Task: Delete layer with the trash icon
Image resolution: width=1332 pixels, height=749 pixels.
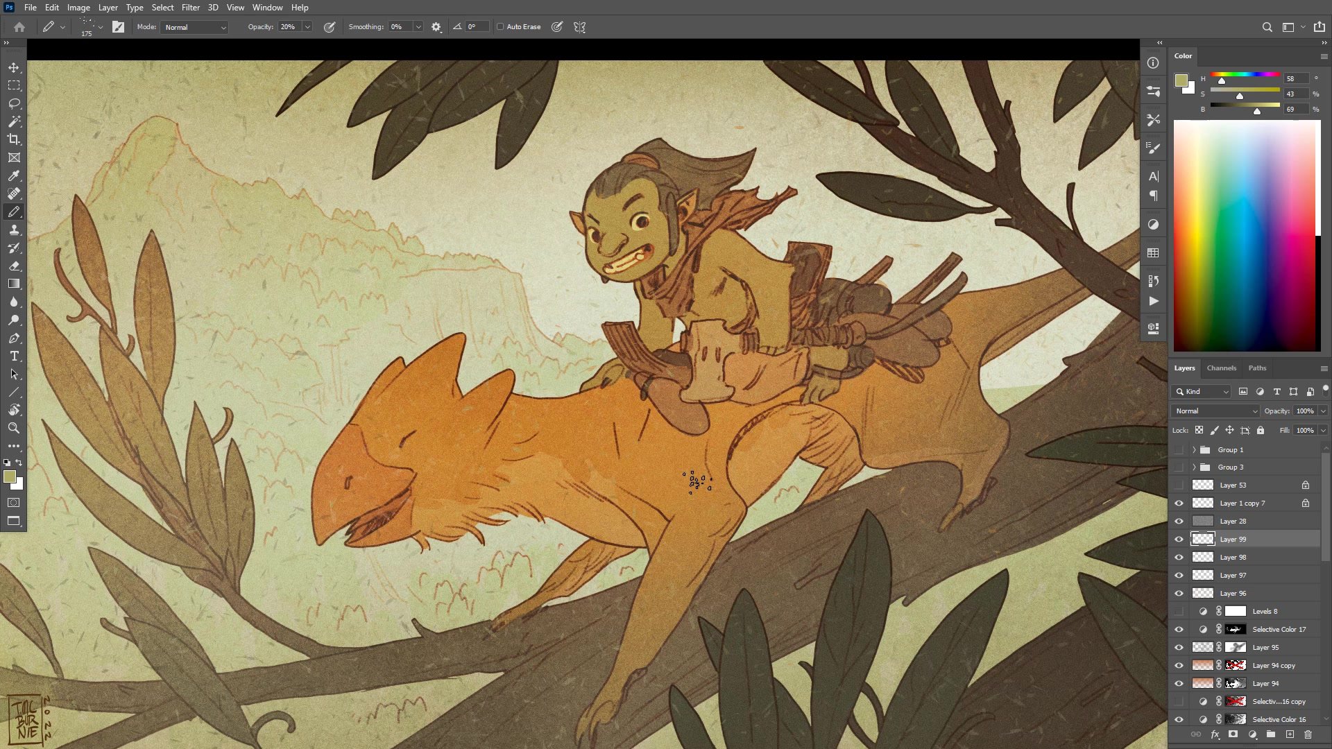Action: click(1308, 734)
